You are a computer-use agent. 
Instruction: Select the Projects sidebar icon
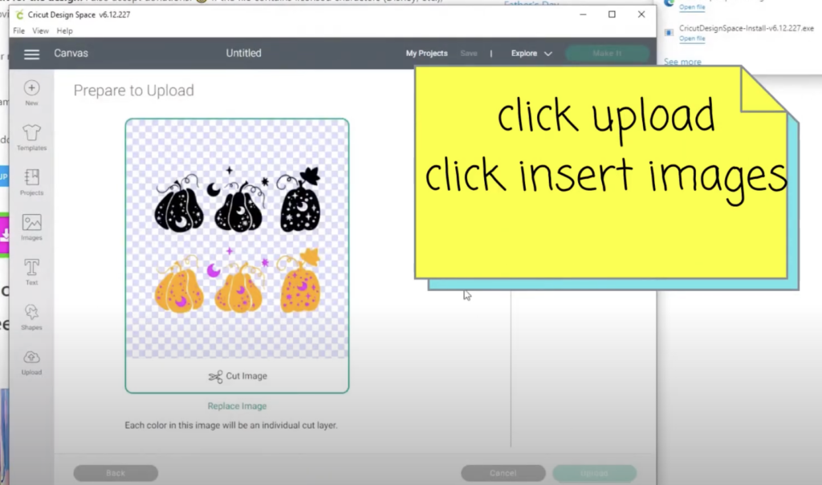[31, 178]
